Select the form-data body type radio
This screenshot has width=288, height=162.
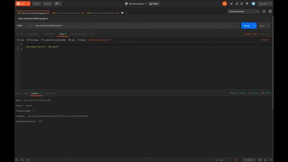[28, 40]
